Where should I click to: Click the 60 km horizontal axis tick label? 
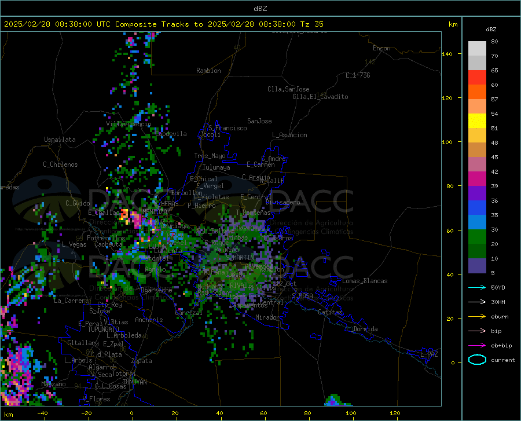(x=263, y=413)
